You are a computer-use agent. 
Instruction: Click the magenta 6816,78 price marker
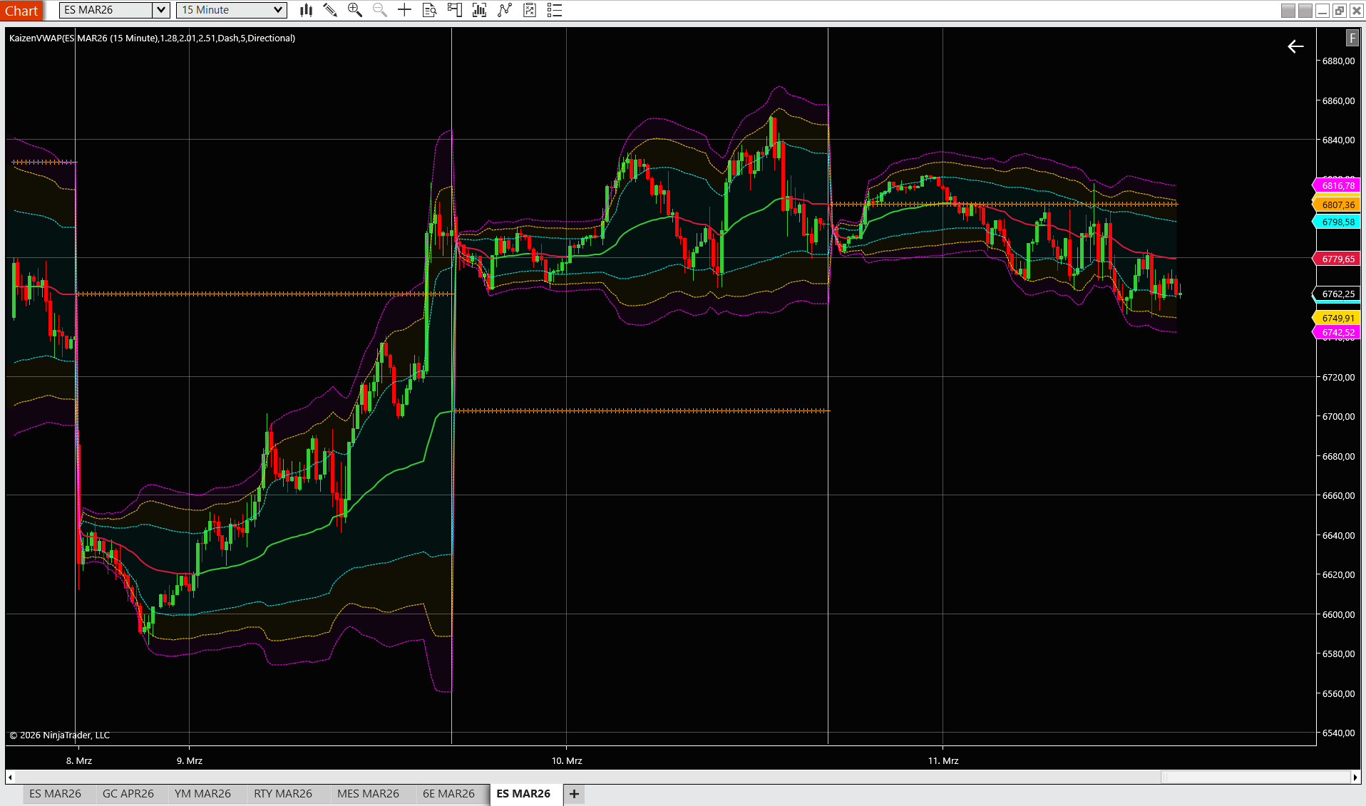(1337, 185)
